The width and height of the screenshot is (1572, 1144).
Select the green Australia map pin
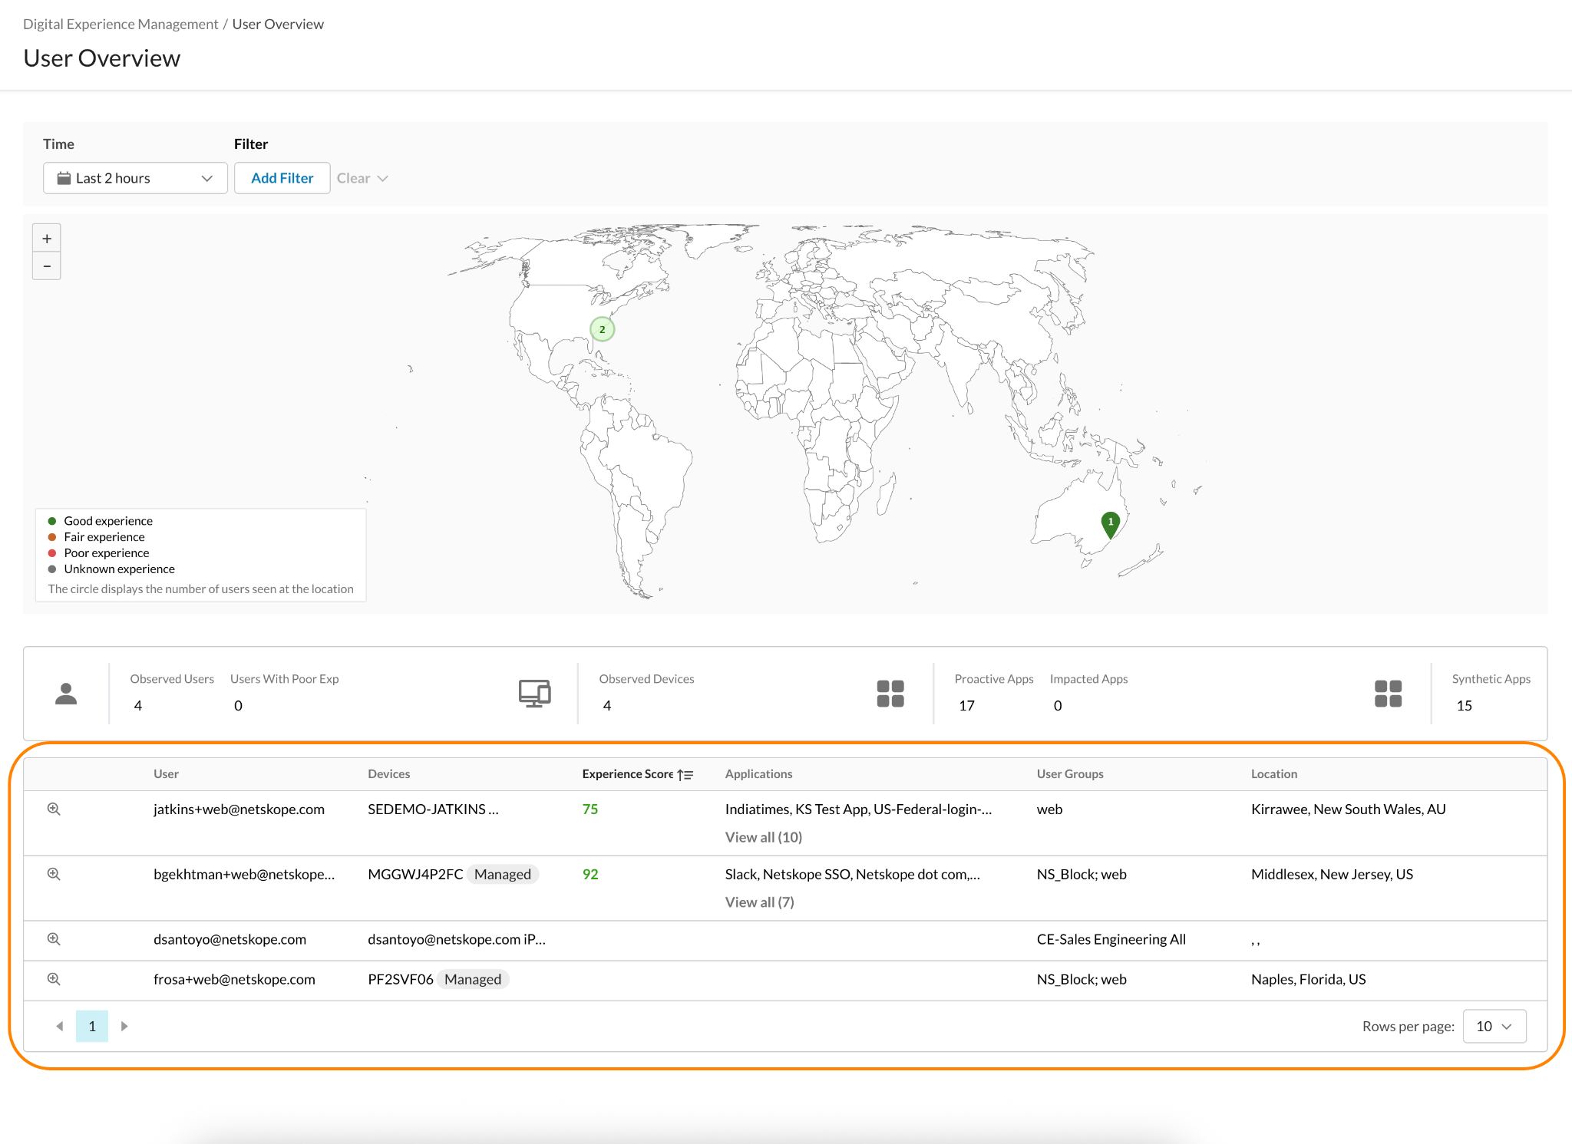1111,525
